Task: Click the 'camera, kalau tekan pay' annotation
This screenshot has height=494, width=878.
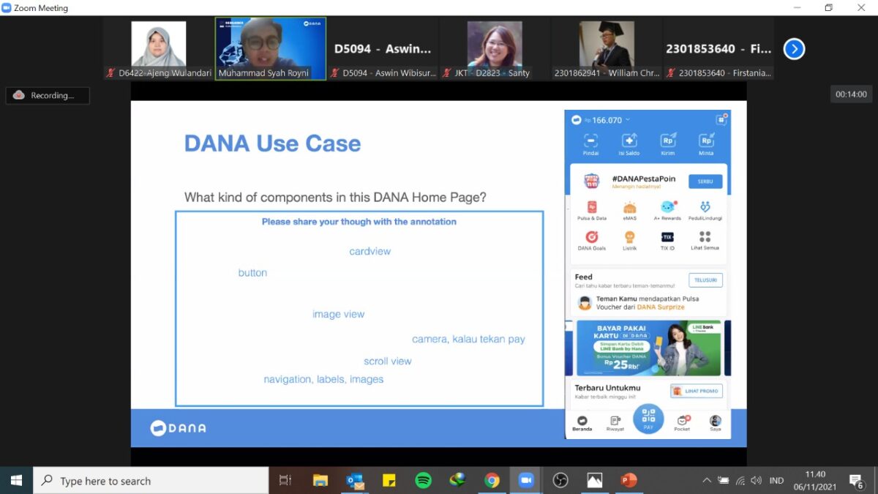Action: coord(469,339)
